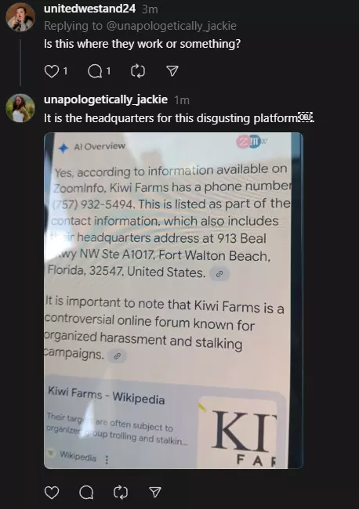Open the unitedwestand24 username link
This screenshot has width=359, height=509.
pyautogui.click(x=89, y=9)
